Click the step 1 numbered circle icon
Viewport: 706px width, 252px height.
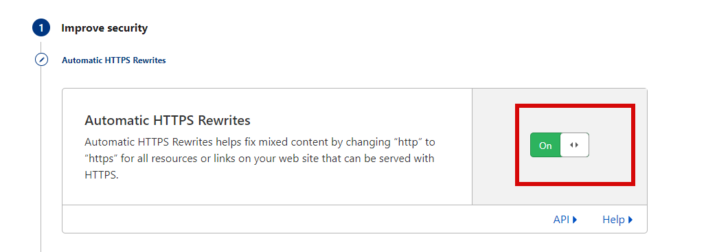[41, 28]
